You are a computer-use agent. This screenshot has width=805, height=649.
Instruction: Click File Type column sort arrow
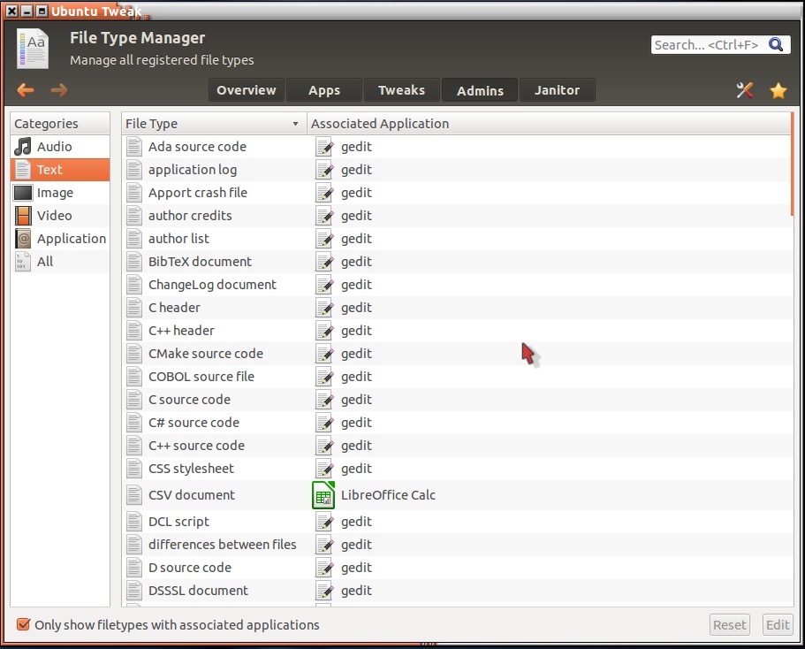point(295,124)
